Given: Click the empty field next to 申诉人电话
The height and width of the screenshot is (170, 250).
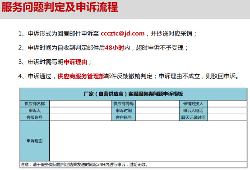Looking at the screenshot, I should [227, 111].
